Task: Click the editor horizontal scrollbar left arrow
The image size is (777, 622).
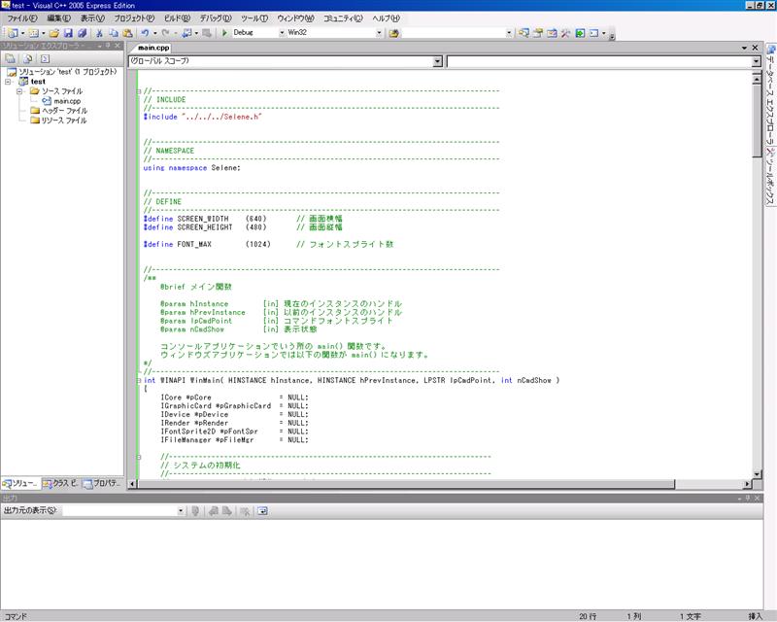Action: click(132, 484)
